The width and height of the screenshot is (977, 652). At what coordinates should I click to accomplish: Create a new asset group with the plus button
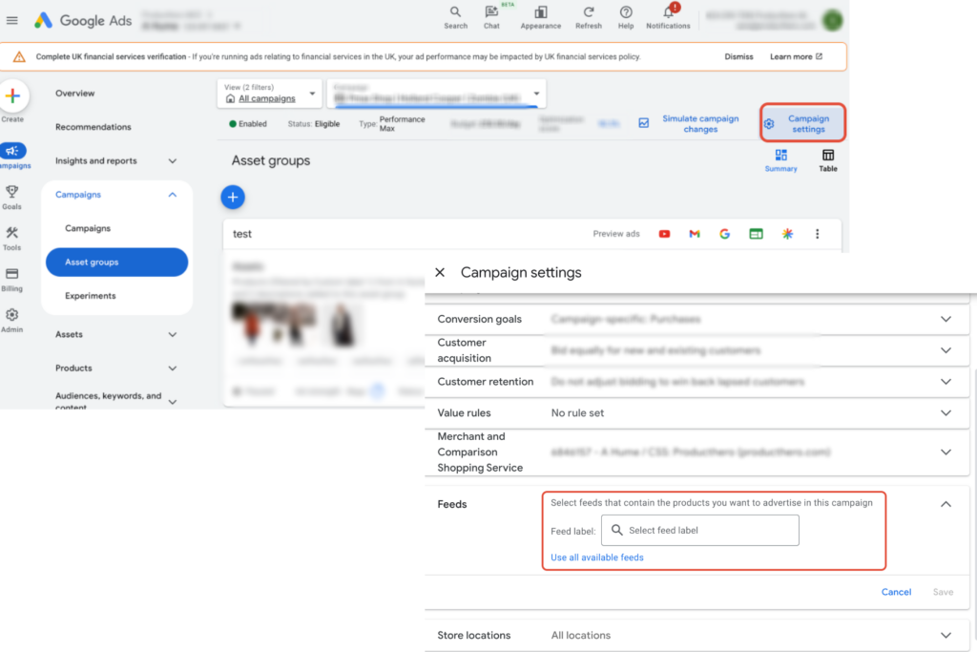233,197
